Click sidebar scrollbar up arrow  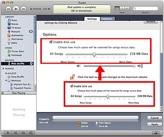pyautogui.click(x=35, y=87)
